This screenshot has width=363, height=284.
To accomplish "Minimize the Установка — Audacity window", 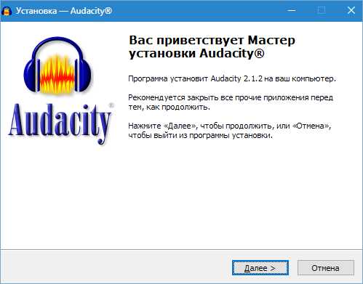I will point(292,11).
